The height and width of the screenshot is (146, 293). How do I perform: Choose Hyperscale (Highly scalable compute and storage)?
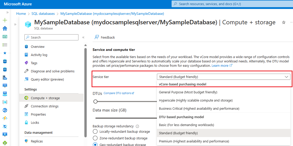click(224, 100)
